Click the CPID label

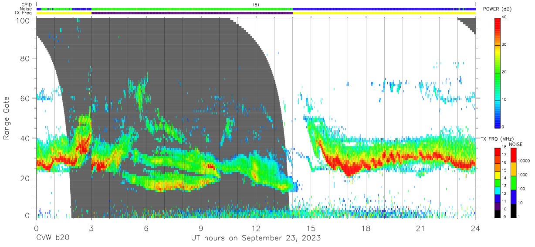27,4
